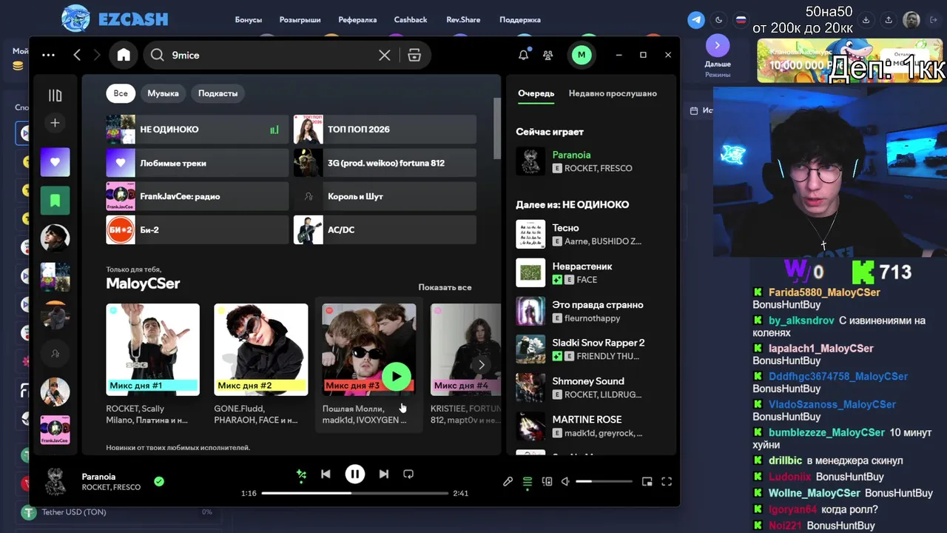Image resolution: width=947 pixels, height=533 pixels.
Task: Select the Музыка filter chip
Action: pyautogui.click(x=163, y=93)
